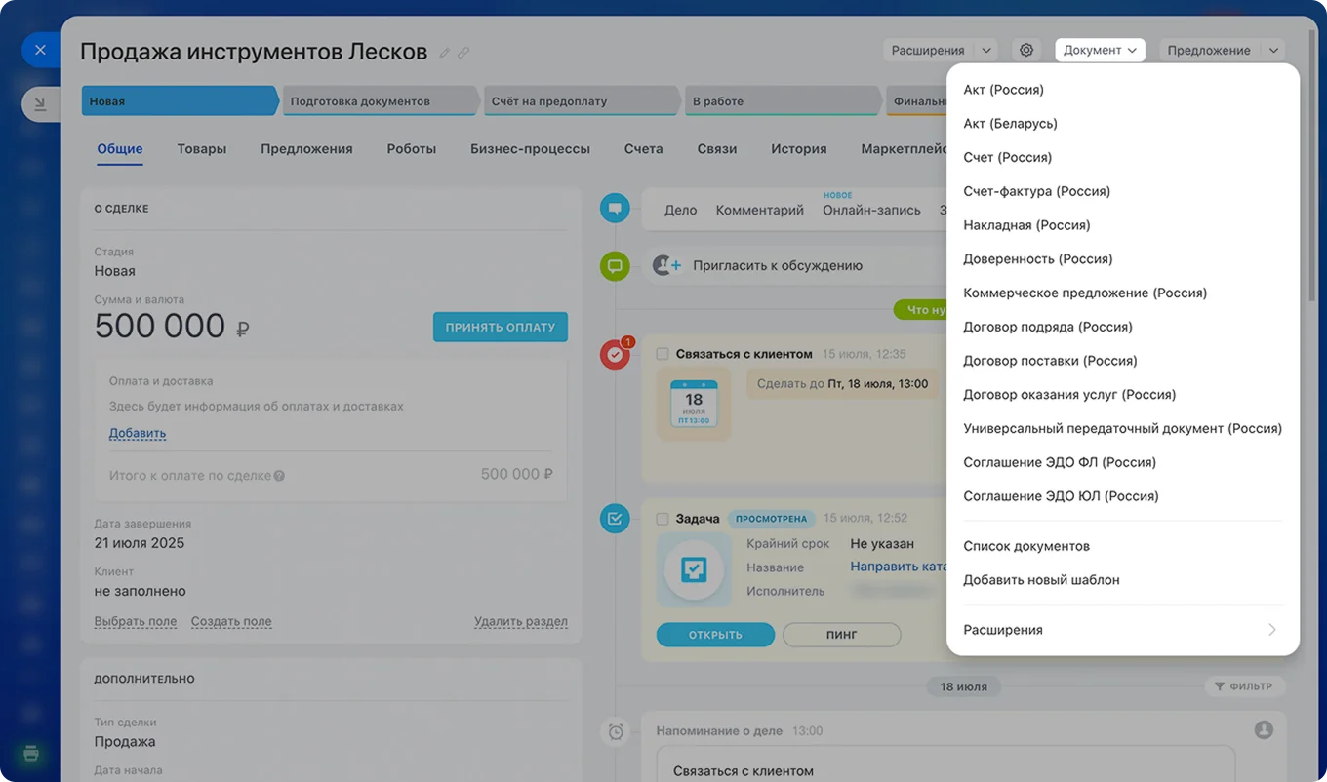Click the 'Добавить' link in payment section
The width and height of the screenshot is (1327, 782).
pyautogui.click(x=138, y=433)
